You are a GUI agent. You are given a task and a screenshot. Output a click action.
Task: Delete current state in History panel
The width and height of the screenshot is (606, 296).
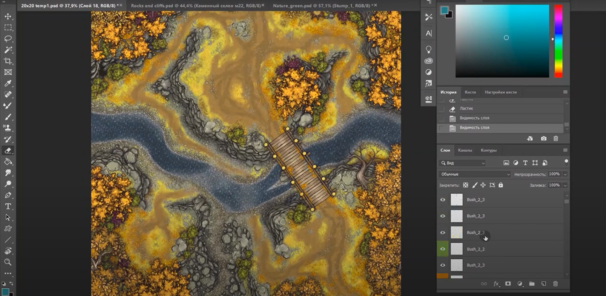tap(556, 139)
